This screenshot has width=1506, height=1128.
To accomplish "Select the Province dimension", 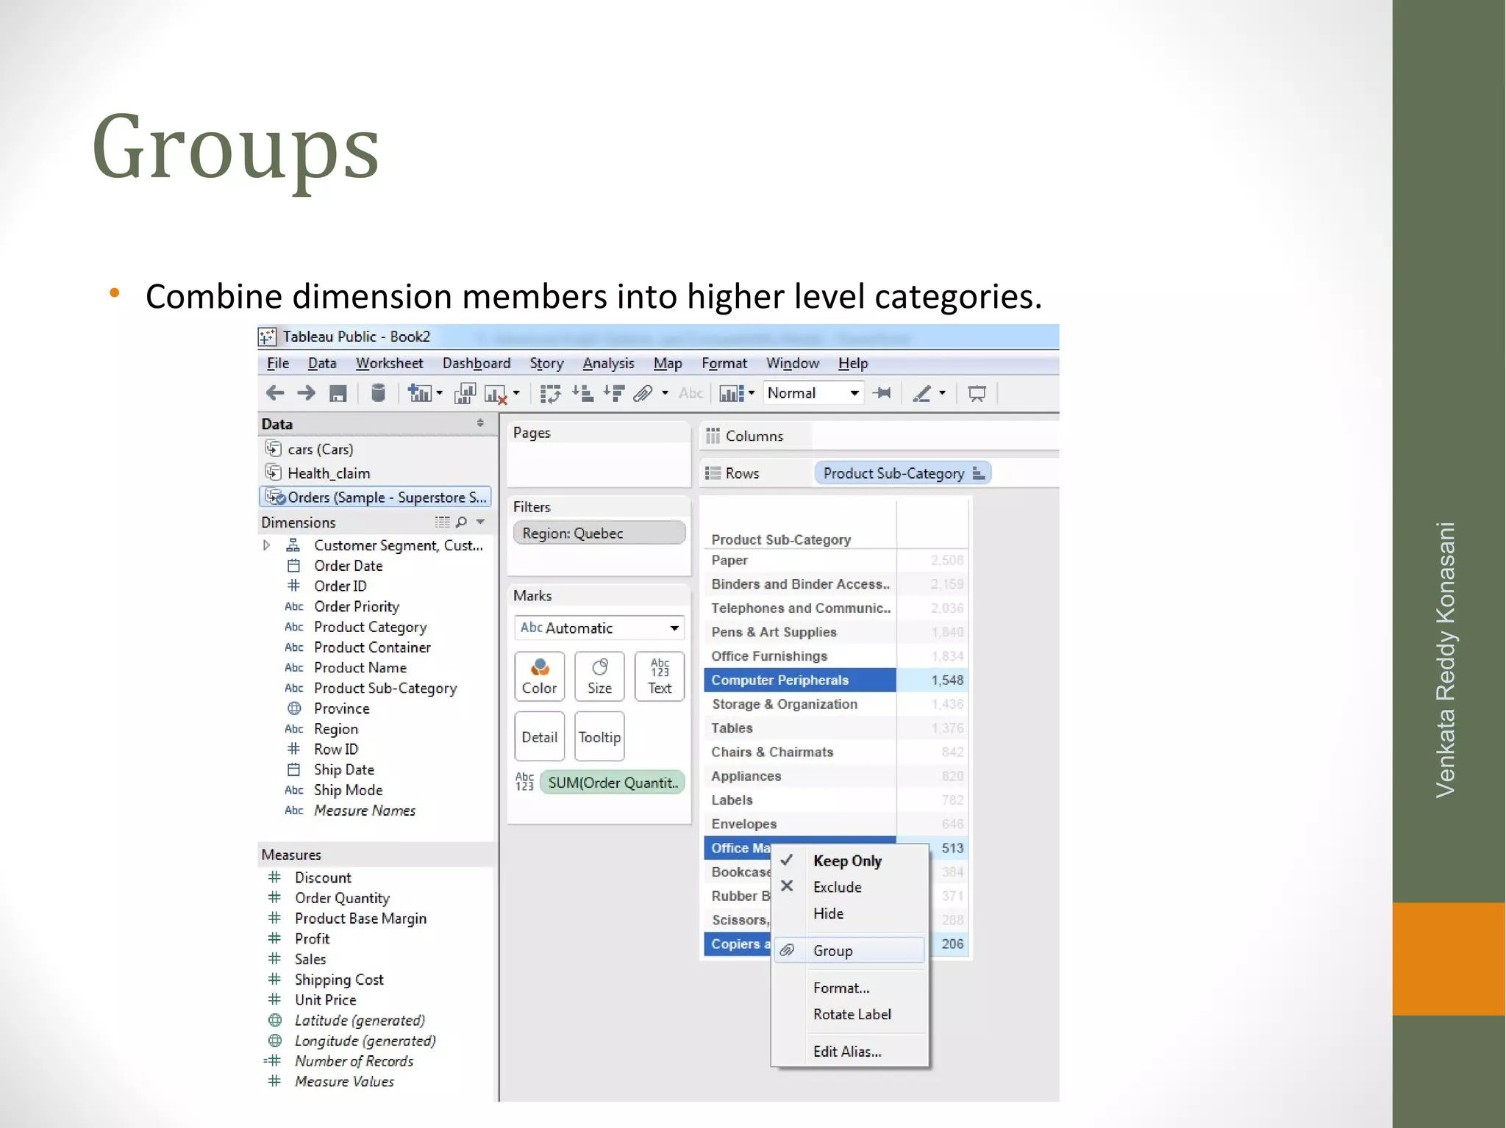I will tap(341, 708).
